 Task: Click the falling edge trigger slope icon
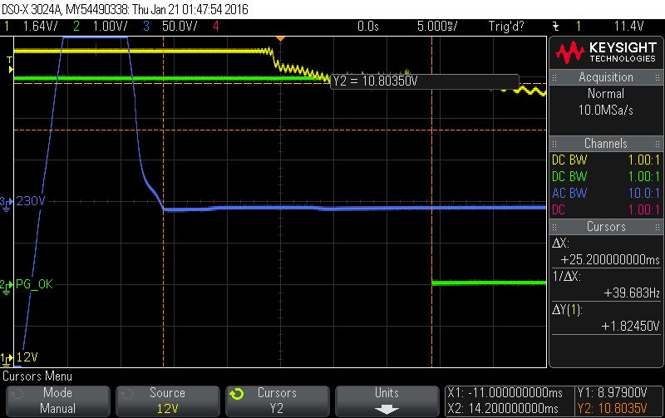coord(555,27)
